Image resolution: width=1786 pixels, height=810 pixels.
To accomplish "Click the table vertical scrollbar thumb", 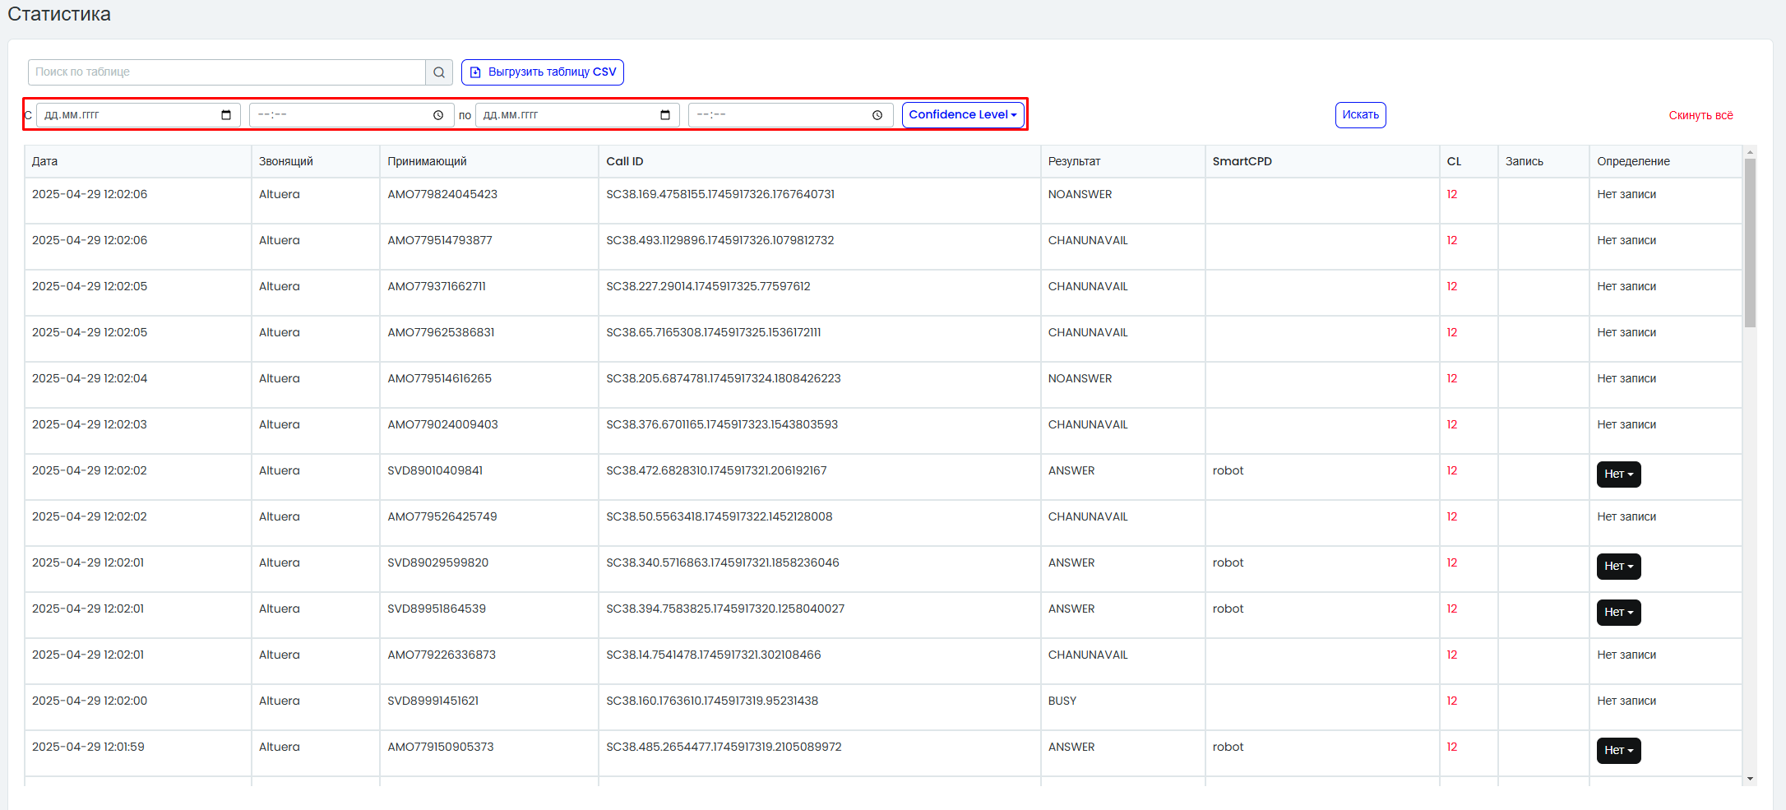I will coord(1750,243).
